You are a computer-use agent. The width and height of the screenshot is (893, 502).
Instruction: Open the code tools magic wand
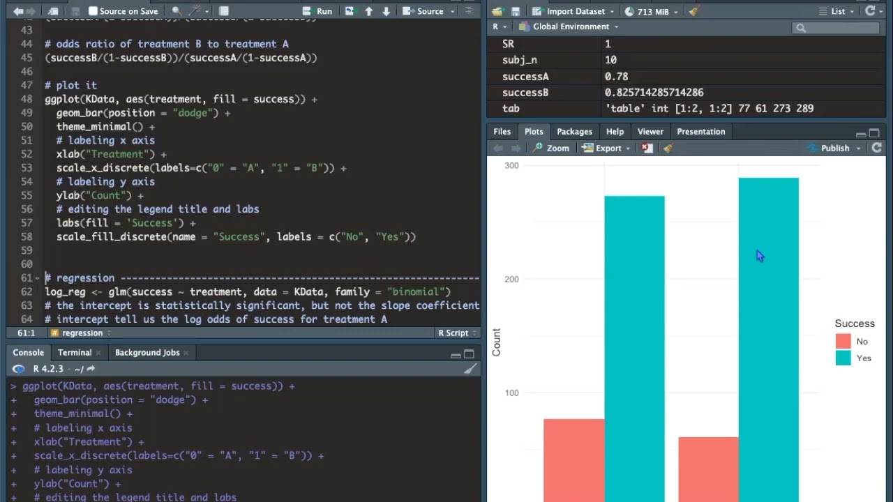[x=195, y=11]
